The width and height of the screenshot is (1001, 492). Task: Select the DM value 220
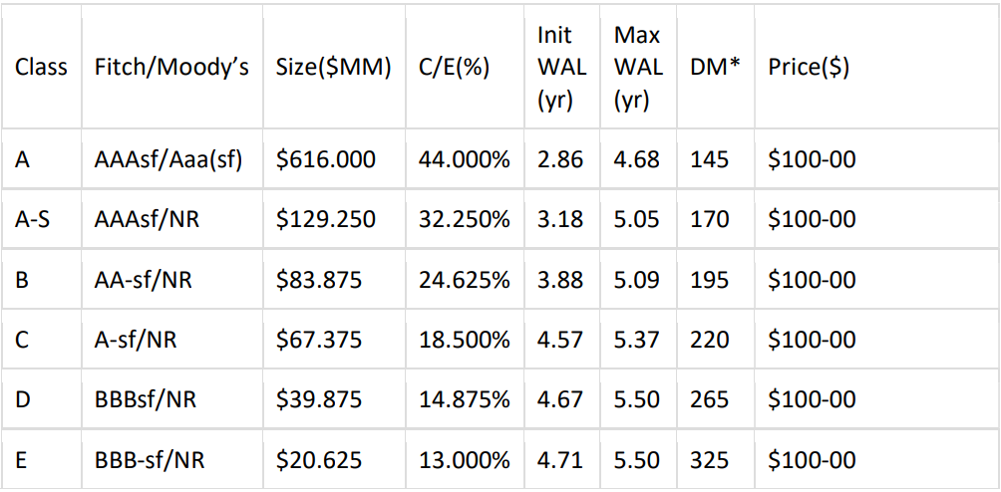click(x=709, y=340)
